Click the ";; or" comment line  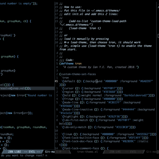pyautogui.click(x=64, y=35)
